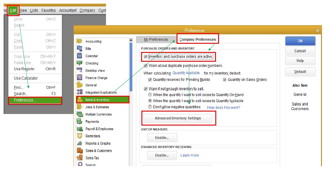Toggle Warn about duplicate purchase order numbers
332x176 pixels.
146,66
